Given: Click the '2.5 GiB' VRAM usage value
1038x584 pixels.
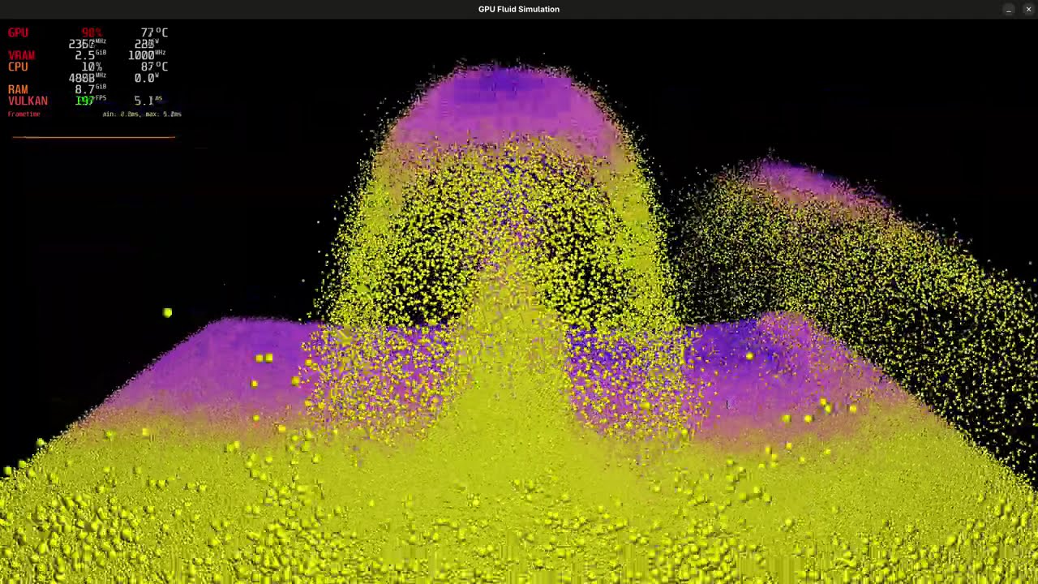Looking at the screenshot, I should [90, 55].
